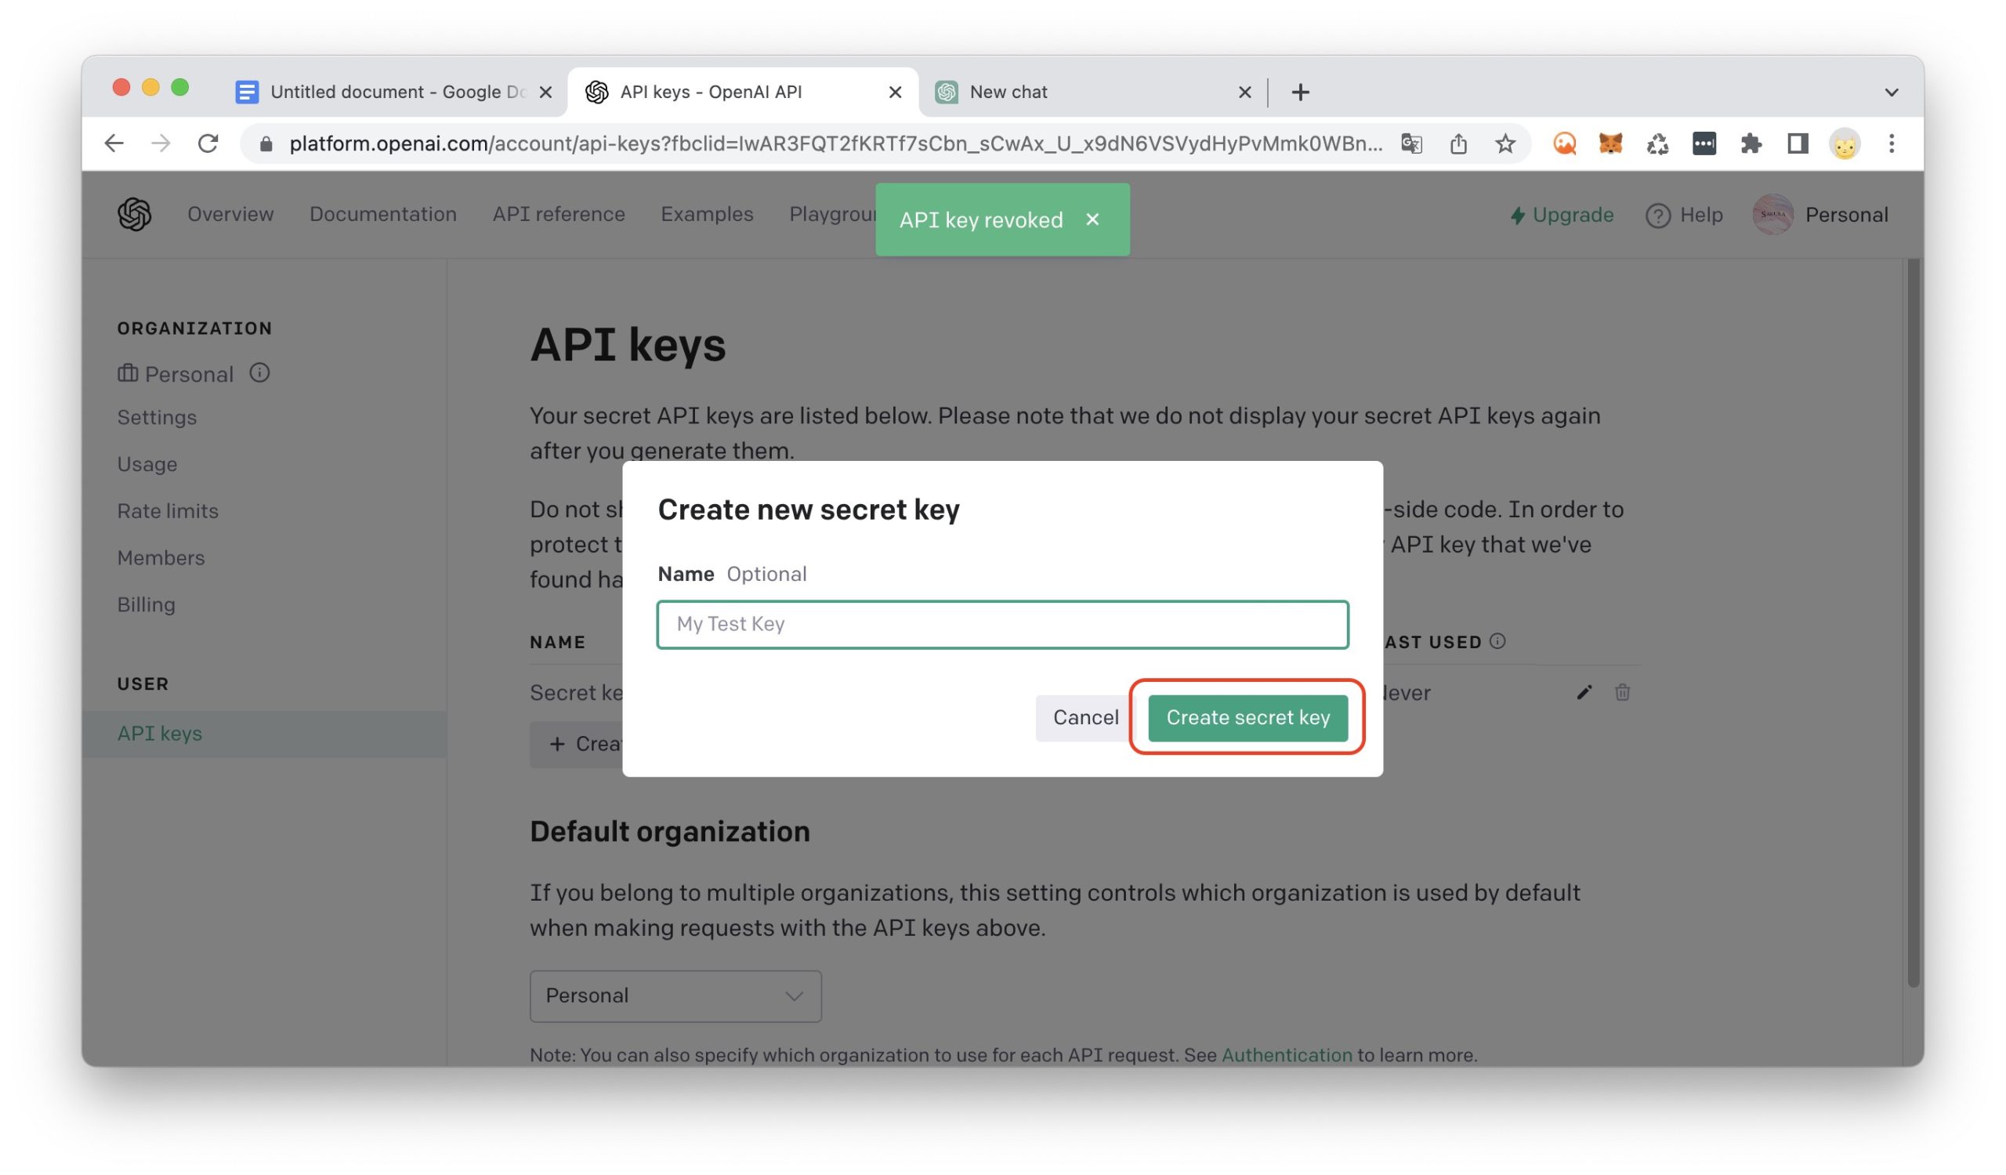Click the MetaMask fox extension icon
The height and width of the screenshot is (1175, 2006).
click(1610, 144)
